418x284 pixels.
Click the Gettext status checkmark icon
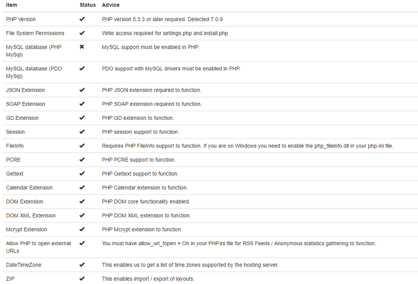pyautogui.click(x=82, y=173)
